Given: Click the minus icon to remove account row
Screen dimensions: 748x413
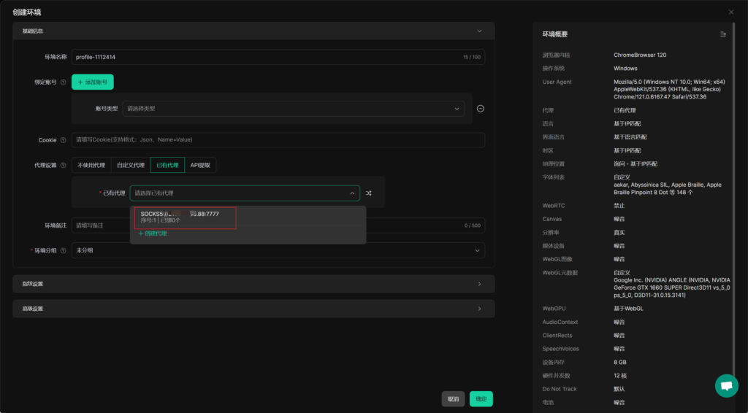Looking at the screenshot, I should [x=480, y=109].
